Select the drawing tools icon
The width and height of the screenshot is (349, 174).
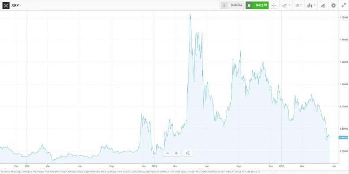[323, 6]
